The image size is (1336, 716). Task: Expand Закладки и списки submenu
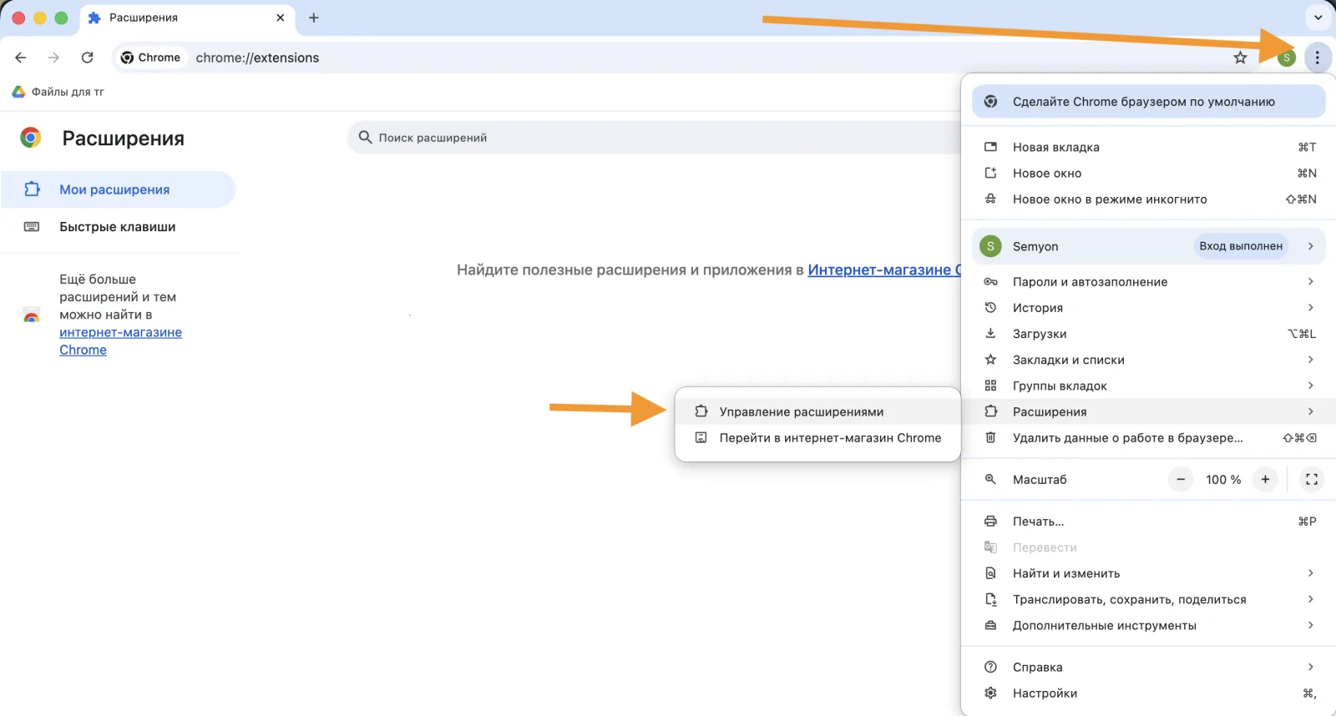click(1148, 360)
